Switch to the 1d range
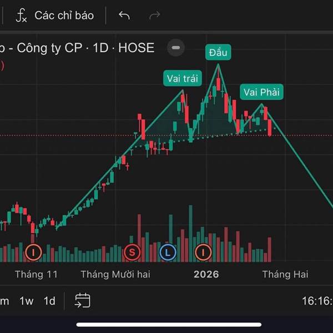The height and width of the screenshot is (333, 333). 49,301
